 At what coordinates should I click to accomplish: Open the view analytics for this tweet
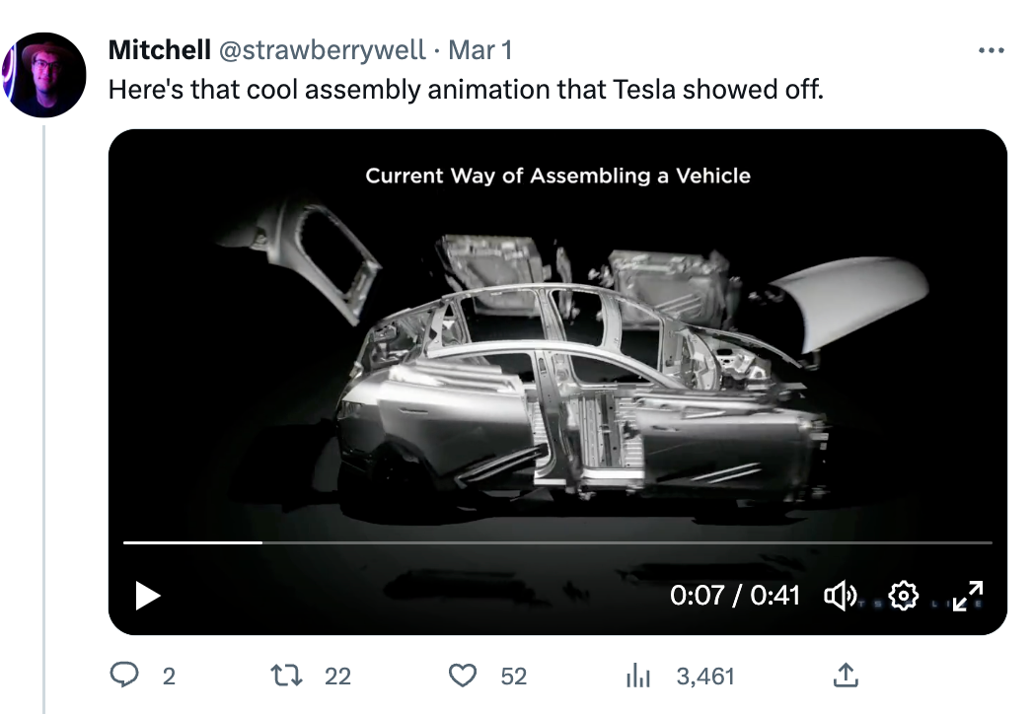tap(639, 677)
